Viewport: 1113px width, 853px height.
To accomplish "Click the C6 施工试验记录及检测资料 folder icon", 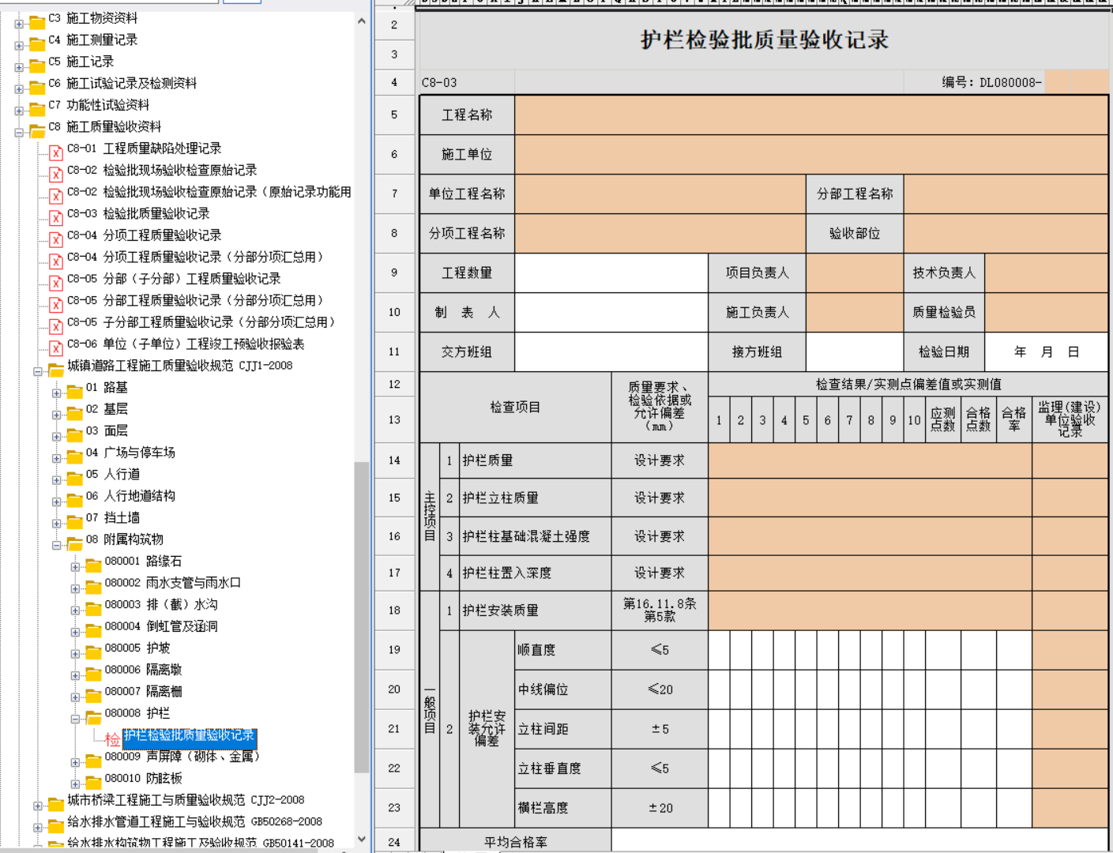I will click(37, 86).
